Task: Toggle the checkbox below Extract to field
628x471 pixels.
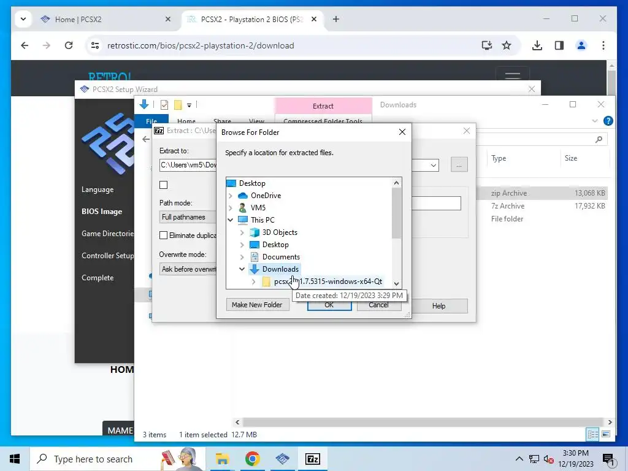Action: 163,185
